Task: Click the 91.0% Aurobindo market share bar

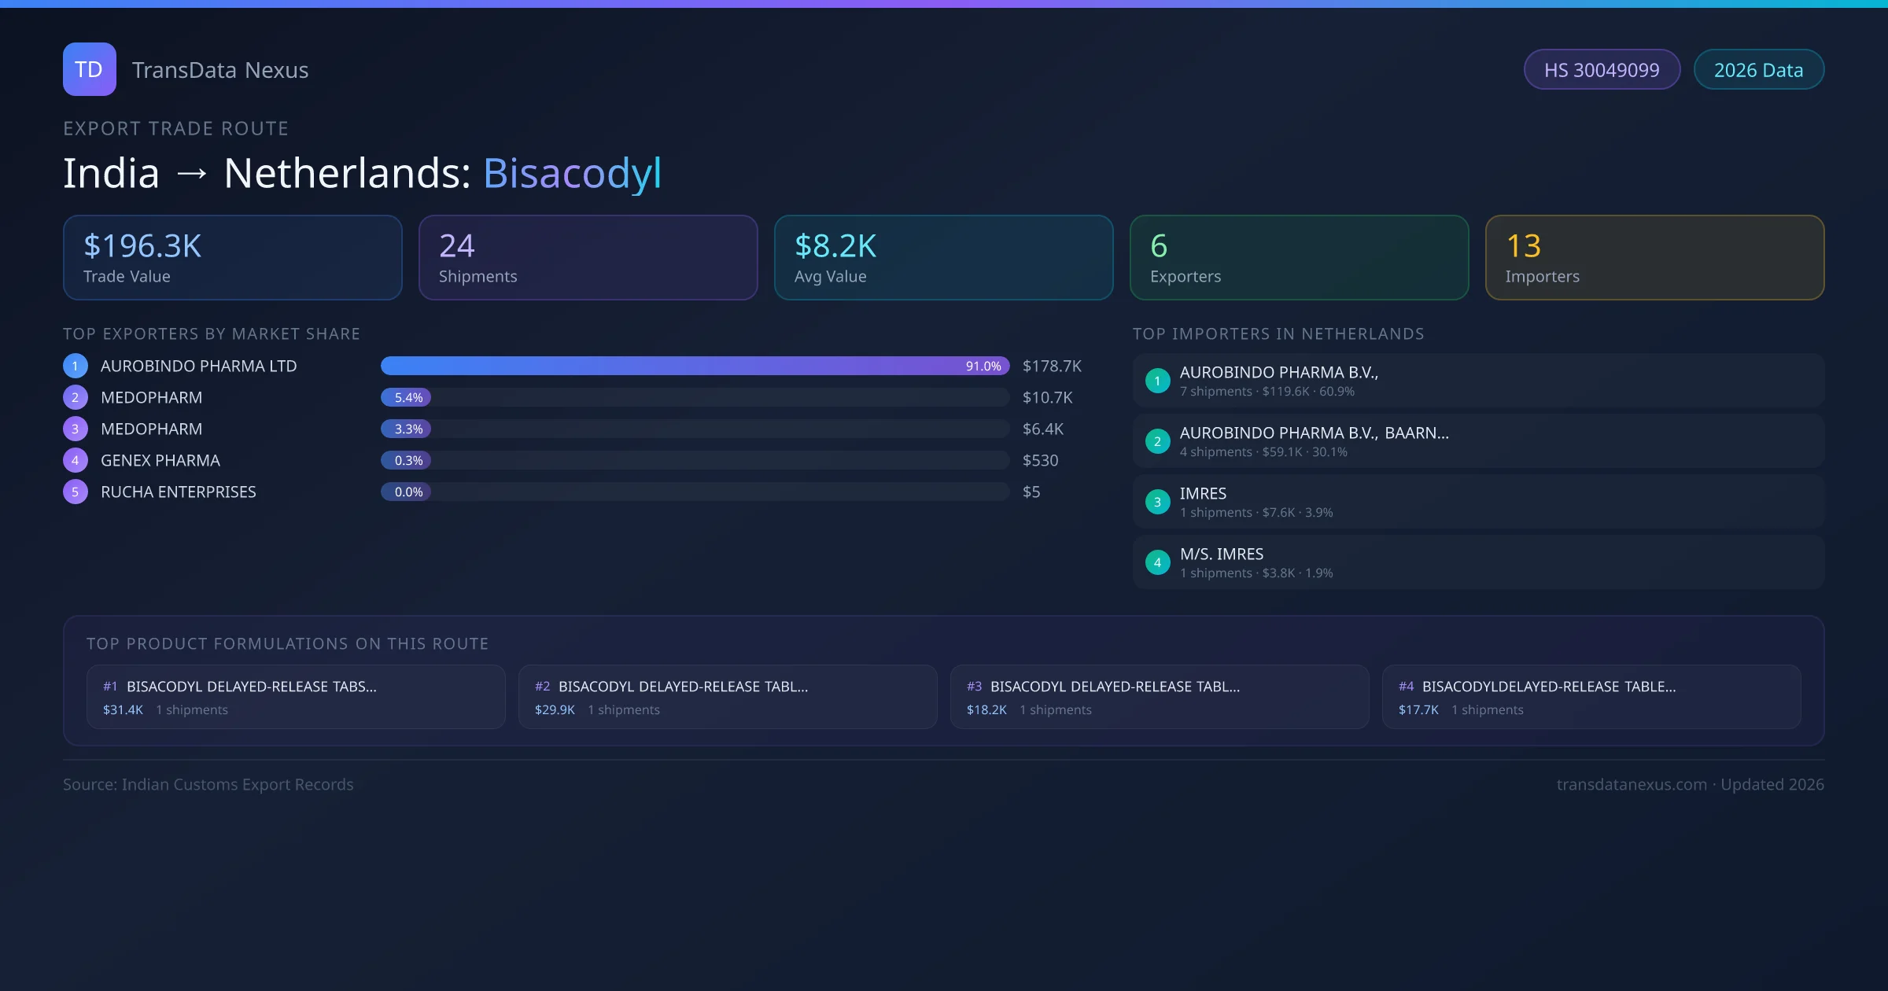Action: coord(694,366)
